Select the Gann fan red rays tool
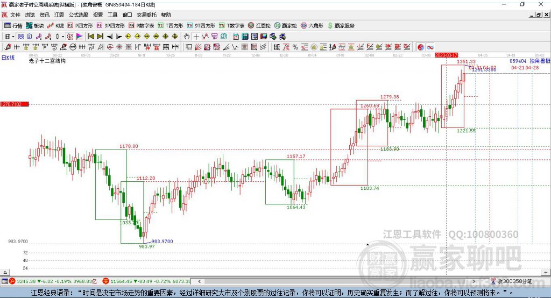Image resolution: width=551 pixels, height=298 pixels. (198, 47)
